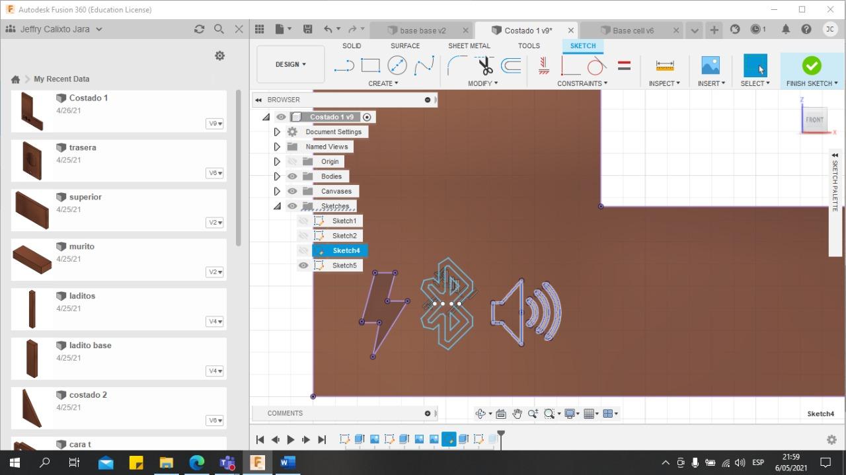This screenshot has width=846, height=475.
Task: Toggle visibility of Sketch2
Action: [303, 236]
